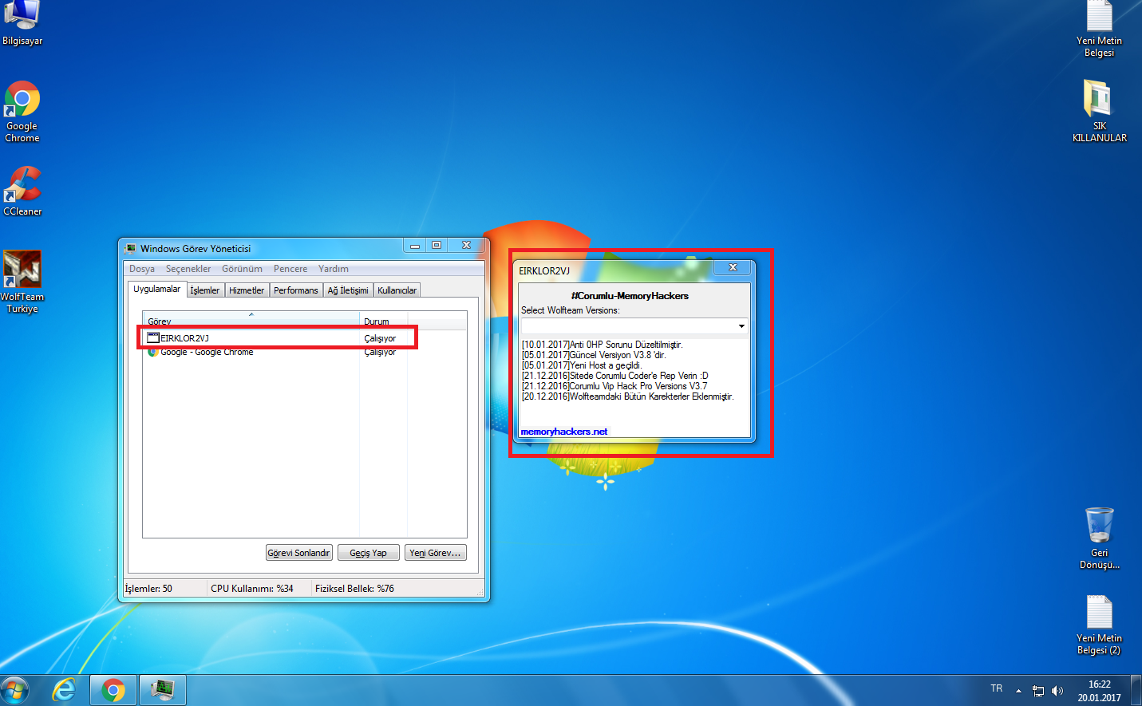
Task: Open the volume speaker tray icon
Action: click(1057, 691)
